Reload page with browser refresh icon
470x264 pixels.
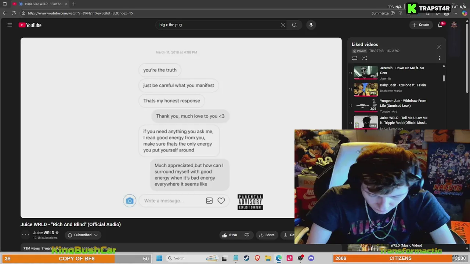coord(14,13)
